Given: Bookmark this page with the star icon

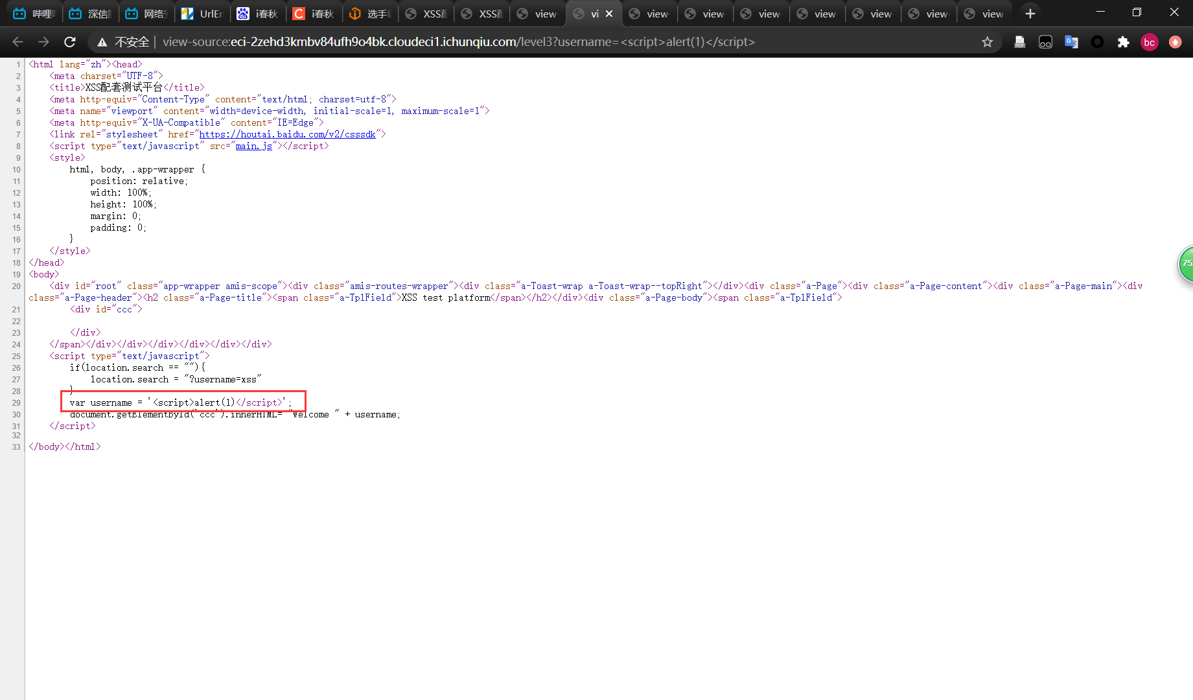Looking at the screenshot, I should [x=987, y=42].
